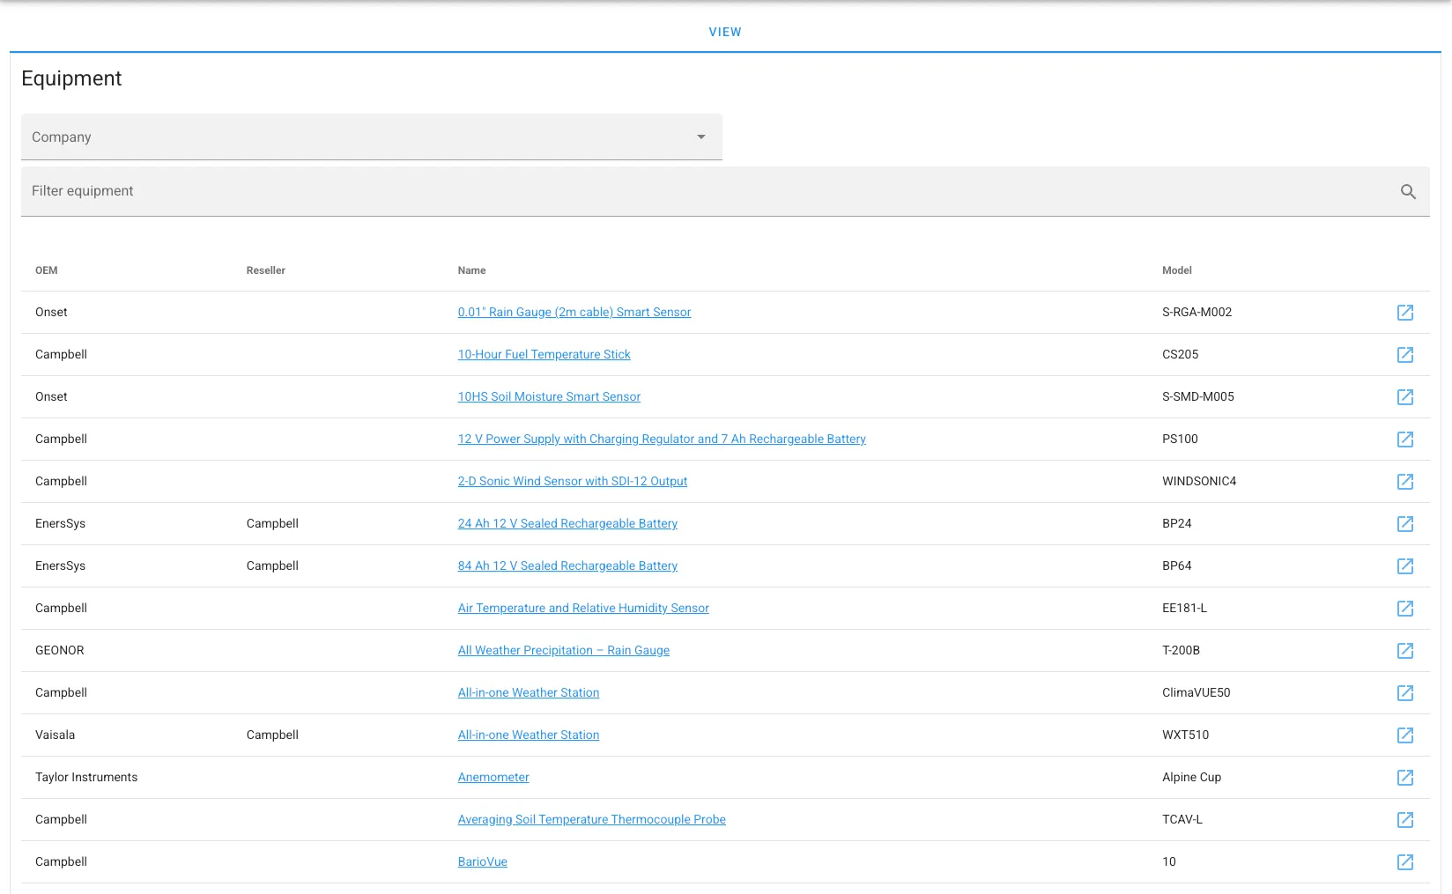1452x894 pixels.
Task: Select the GEONOR OEM cell
Action: [60, 650]
